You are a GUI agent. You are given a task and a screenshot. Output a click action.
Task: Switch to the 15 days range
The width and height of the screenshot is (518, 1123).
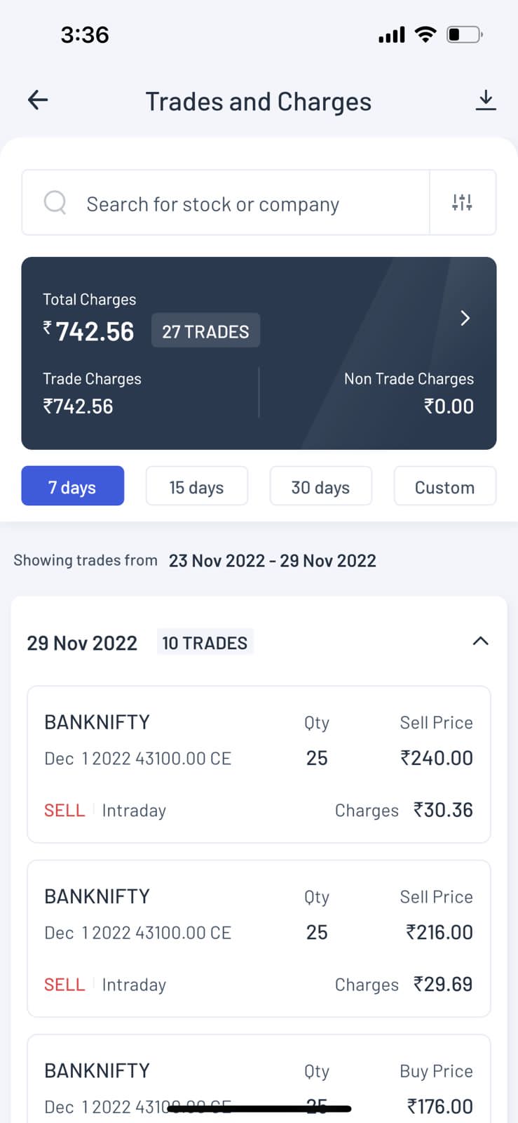(196, 486)
